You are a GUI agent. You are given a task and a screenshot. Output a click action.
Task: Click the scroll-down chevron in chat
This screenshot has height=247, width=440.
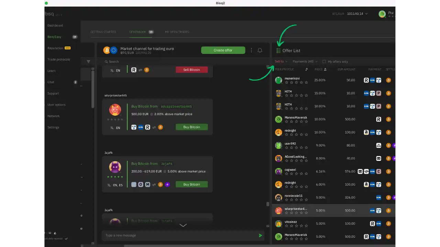[183, 225]
